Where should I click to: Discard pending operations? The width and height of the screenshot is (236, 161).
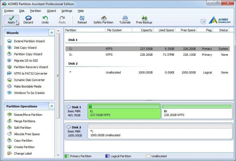coord(28,20)
